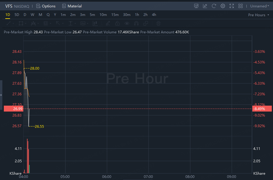Click the 26.99 current price tag
The height and width of the screenshot is (180, 273).
click(x=14, y=109)
